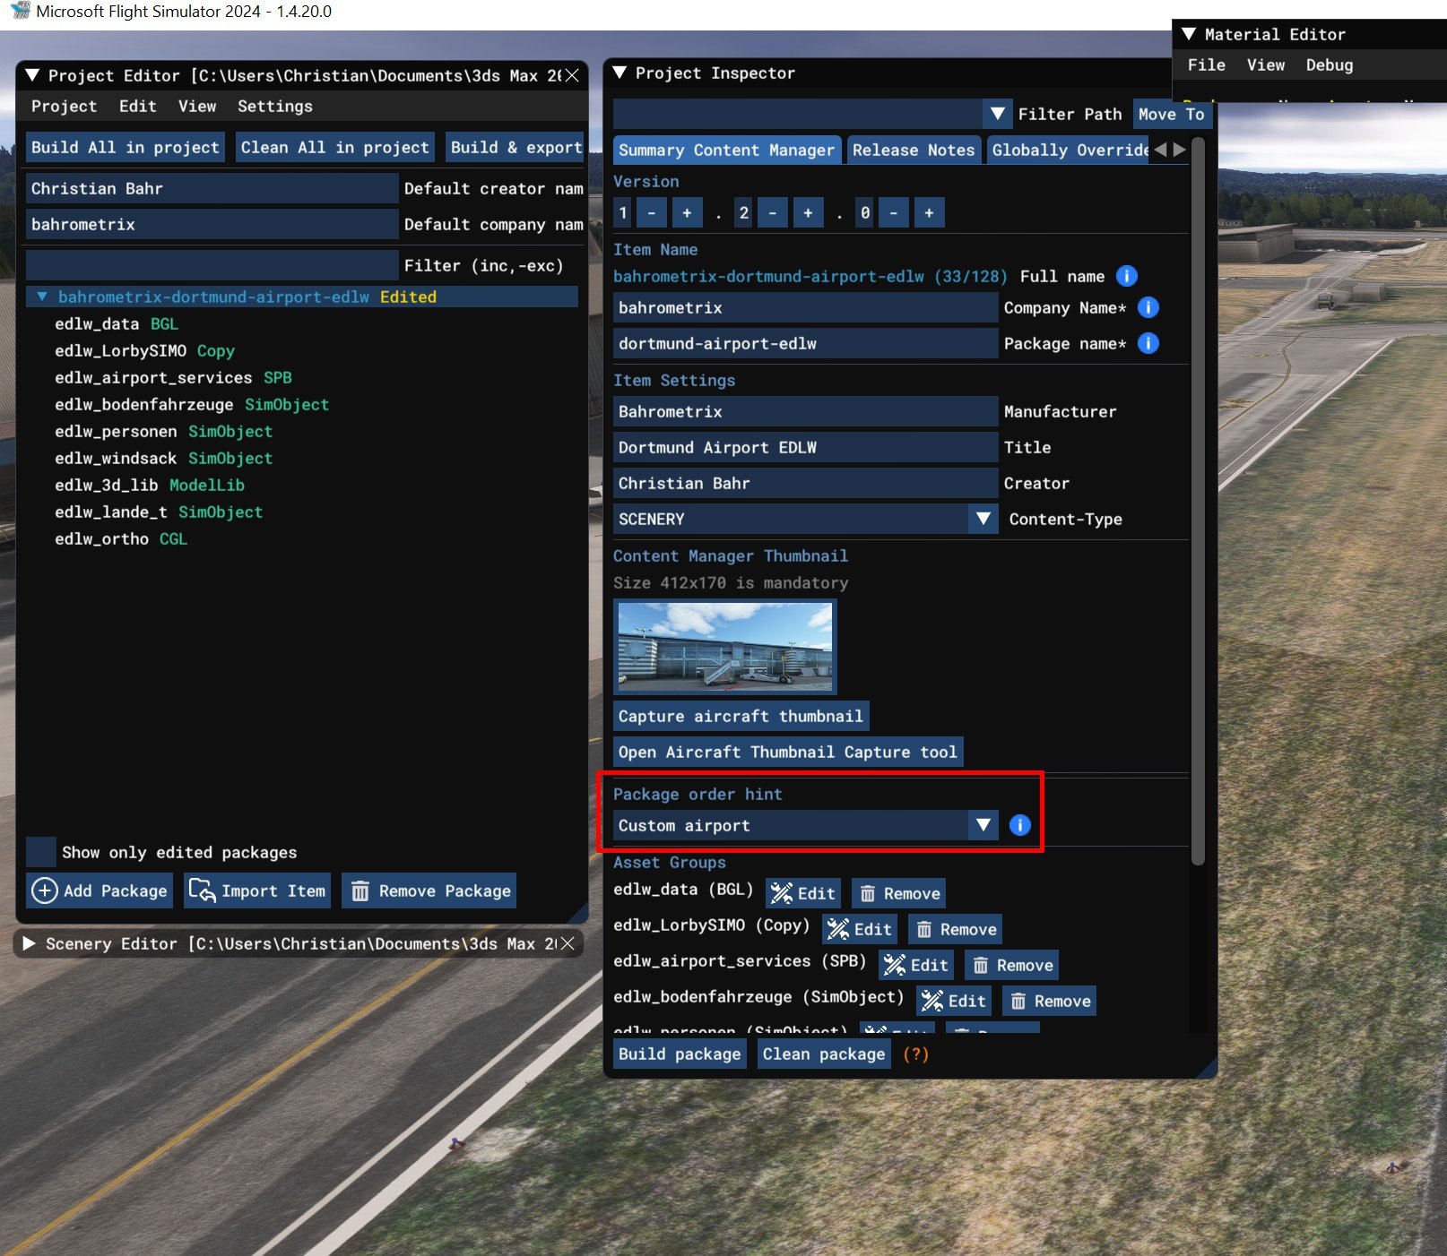The image size is (1447, 1256).
Task: Switch to the Globally Override tab
Action: click(x=1070, y=150)
